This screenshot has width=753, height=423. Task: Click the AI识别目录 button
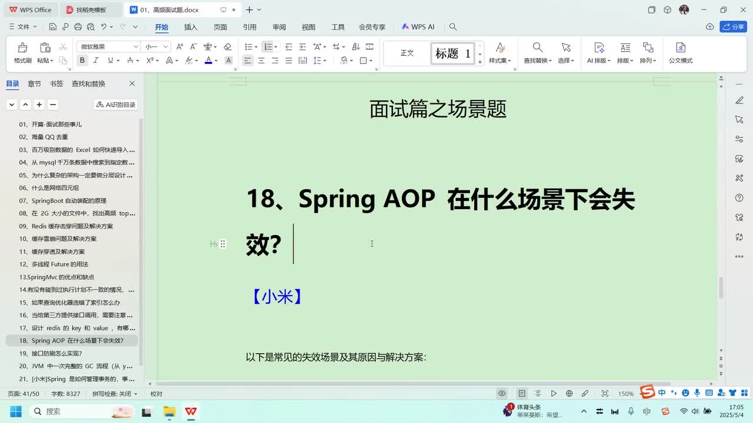(x=116, y=105)
